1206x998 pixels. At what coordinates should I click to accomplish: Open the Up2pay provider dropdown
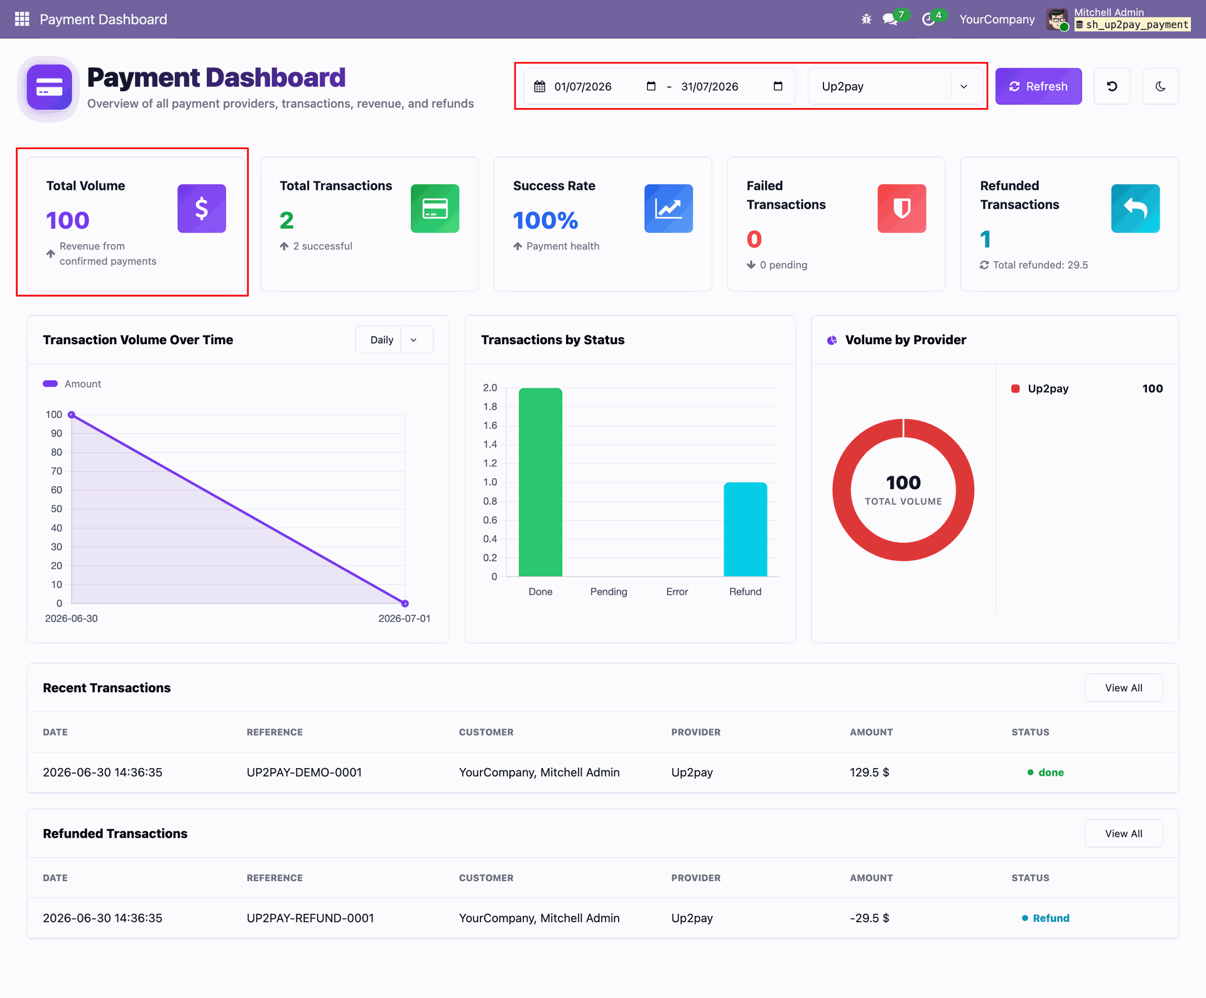(x=895, y=86)
